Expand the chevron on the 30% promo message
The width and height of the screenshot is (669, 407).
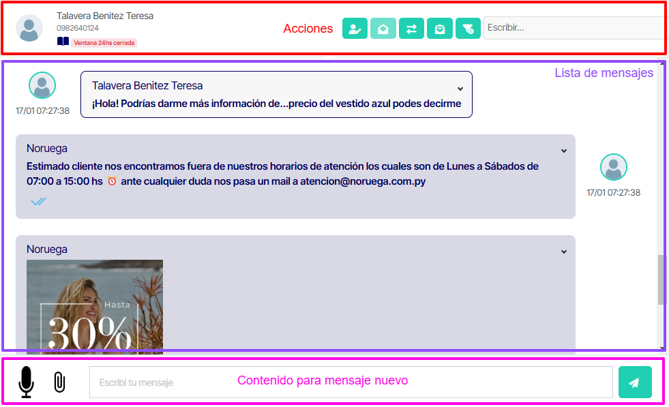pyautogui.click(x=563, y=252)
